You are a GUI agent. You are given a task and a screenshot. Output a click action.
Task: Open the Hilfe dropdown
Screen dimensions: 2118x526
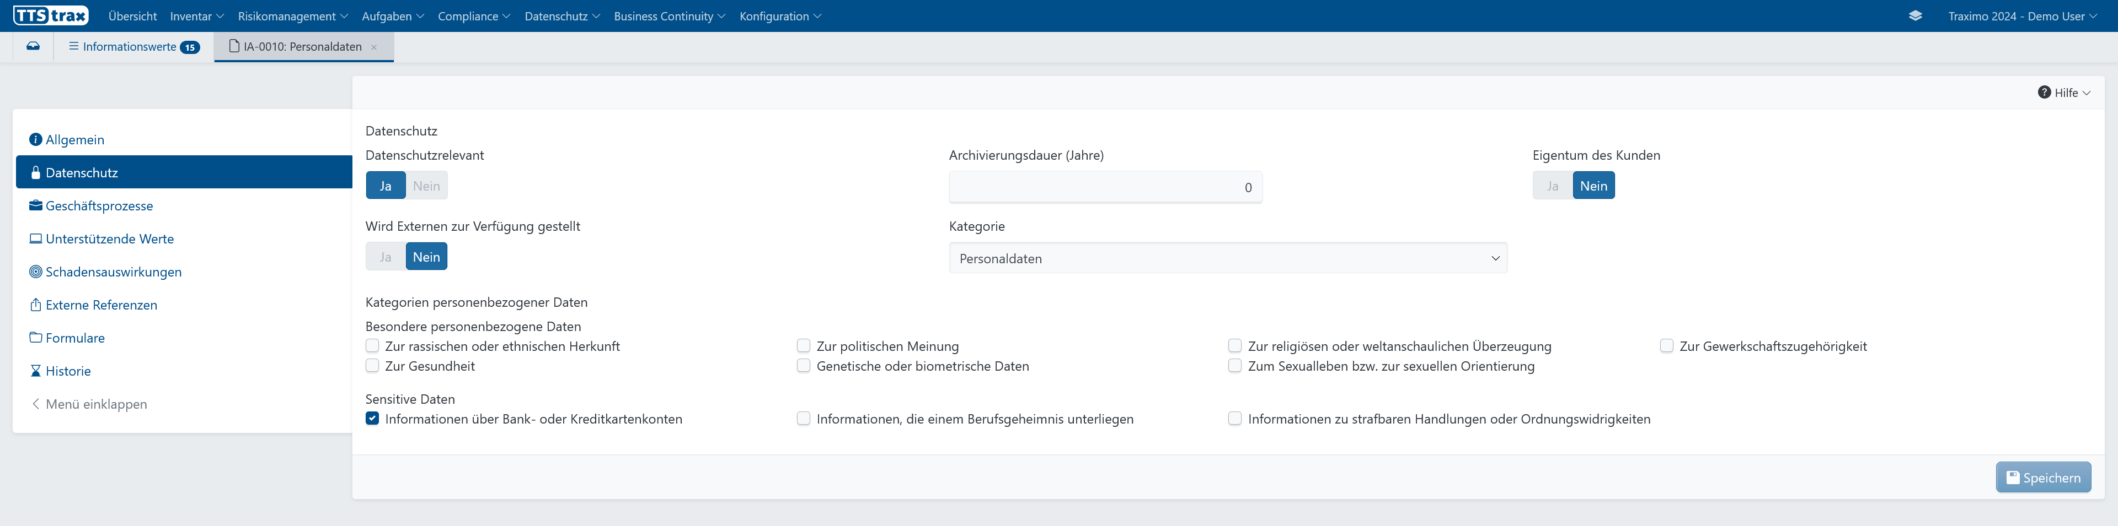point(2064,92)
